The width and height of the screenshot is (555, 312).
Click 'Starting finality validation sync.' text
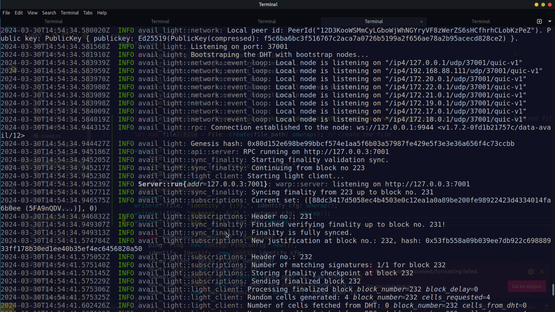click(x=320, y=160)
